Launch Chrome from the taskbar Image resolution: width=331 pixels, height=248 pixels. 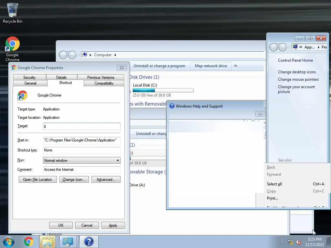point(28,242)
